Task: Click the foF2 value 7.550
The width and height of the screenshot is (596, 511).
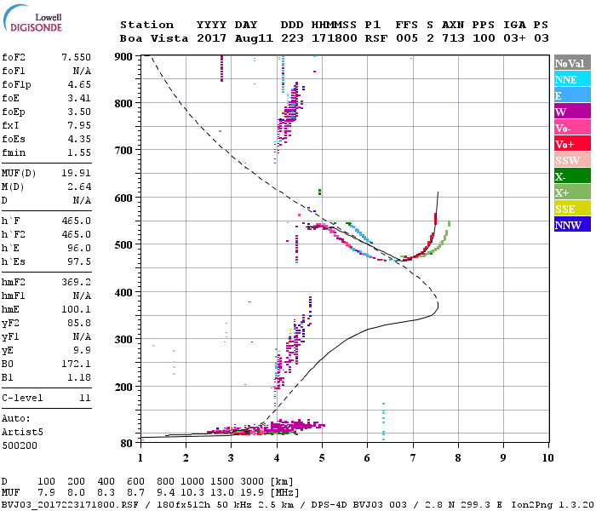Action: tap(76, 57)
